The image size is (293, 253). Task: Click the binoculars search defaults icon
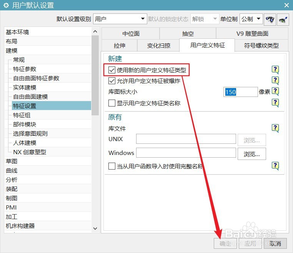(x=270, y=20)
